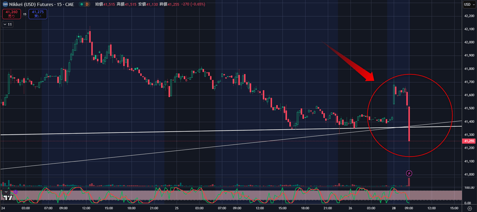Image resolution: width=477 pixels, height=212 pixels.
Task: Open the USD currency dropdown
Action: [469, 4]
